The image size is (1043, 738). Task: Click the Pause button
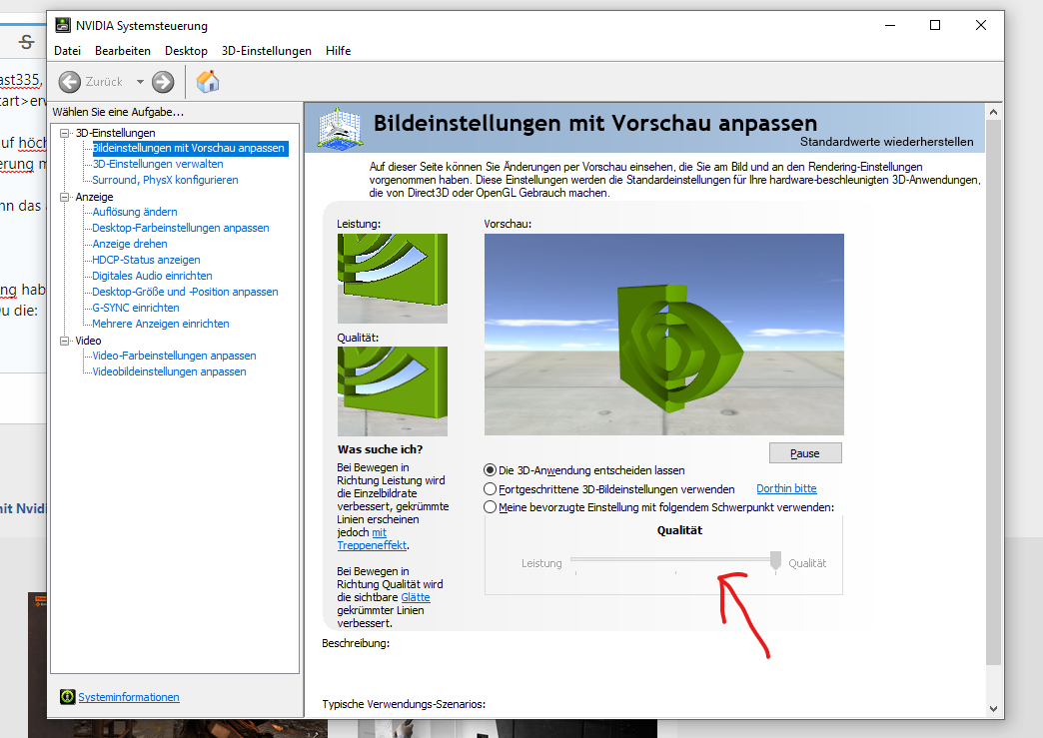[805, 452]
